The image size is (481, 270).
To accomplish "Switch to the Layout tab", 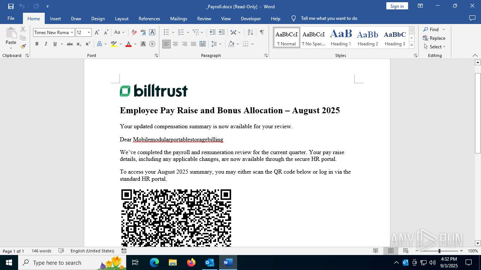I will click(x=121, y=18).
